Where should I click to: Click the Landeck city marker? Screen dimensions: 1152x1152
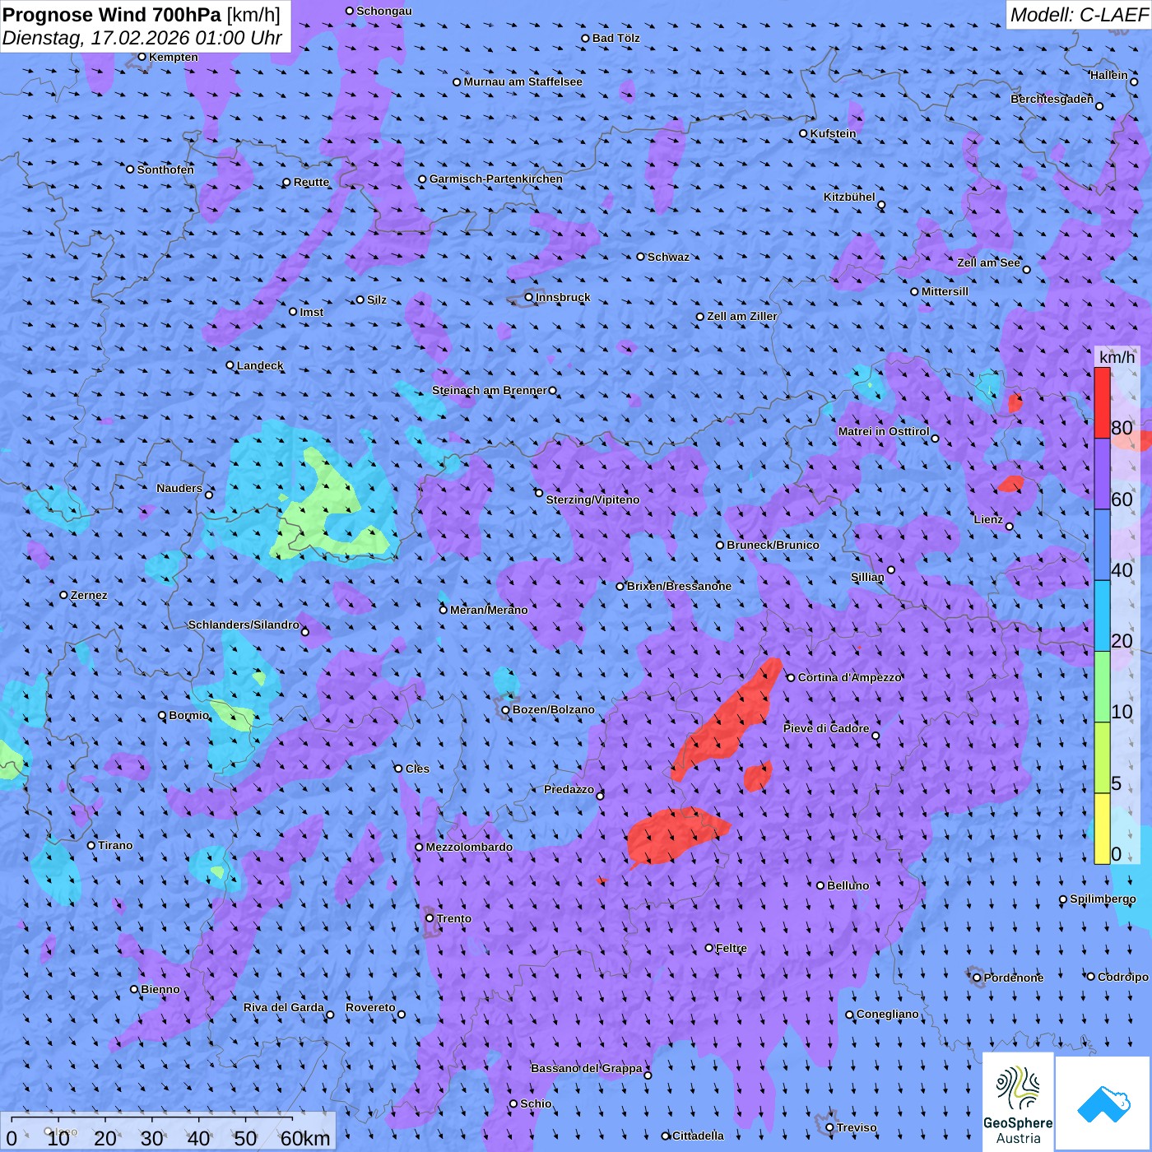point(230,365)
